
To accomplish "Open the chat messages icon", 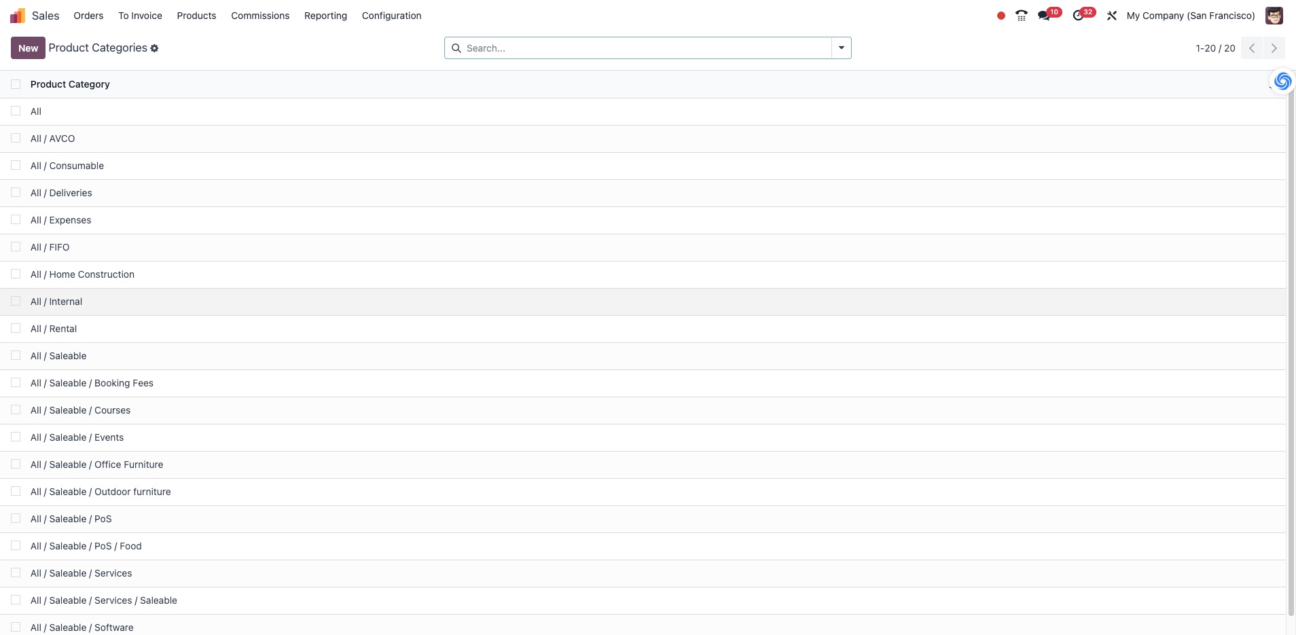I will click(1044, 16).
